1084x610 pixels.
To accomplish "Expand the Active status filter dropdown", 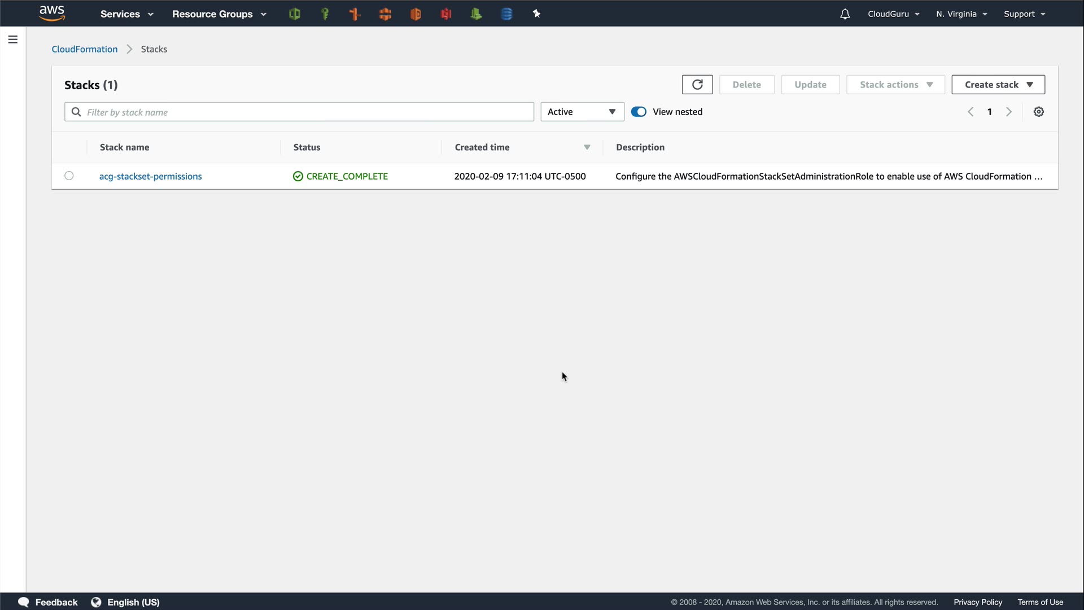I will (582, 112).
